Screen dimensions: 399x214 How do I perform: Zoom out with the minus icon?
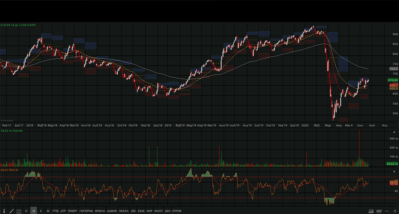pyautogui.click(x=387, y=211)
